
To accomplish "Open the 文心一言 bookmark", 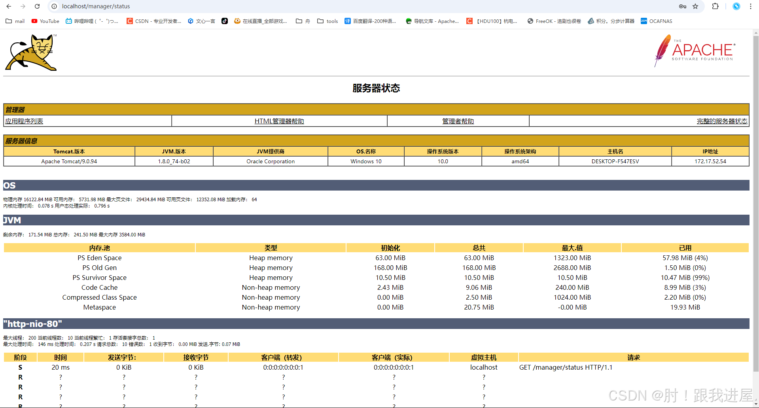I will click(201, 21).
